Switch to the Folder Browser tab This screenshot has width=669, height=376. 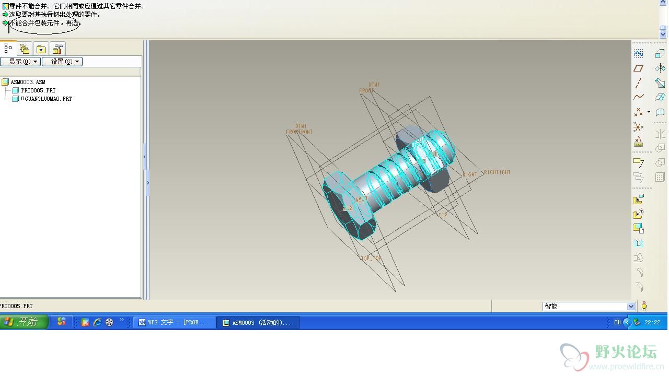point(25,49)
